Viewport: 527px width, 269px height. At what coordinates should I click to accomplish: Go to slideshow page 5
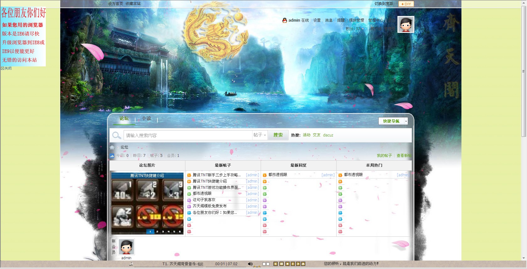coord(174,232)
